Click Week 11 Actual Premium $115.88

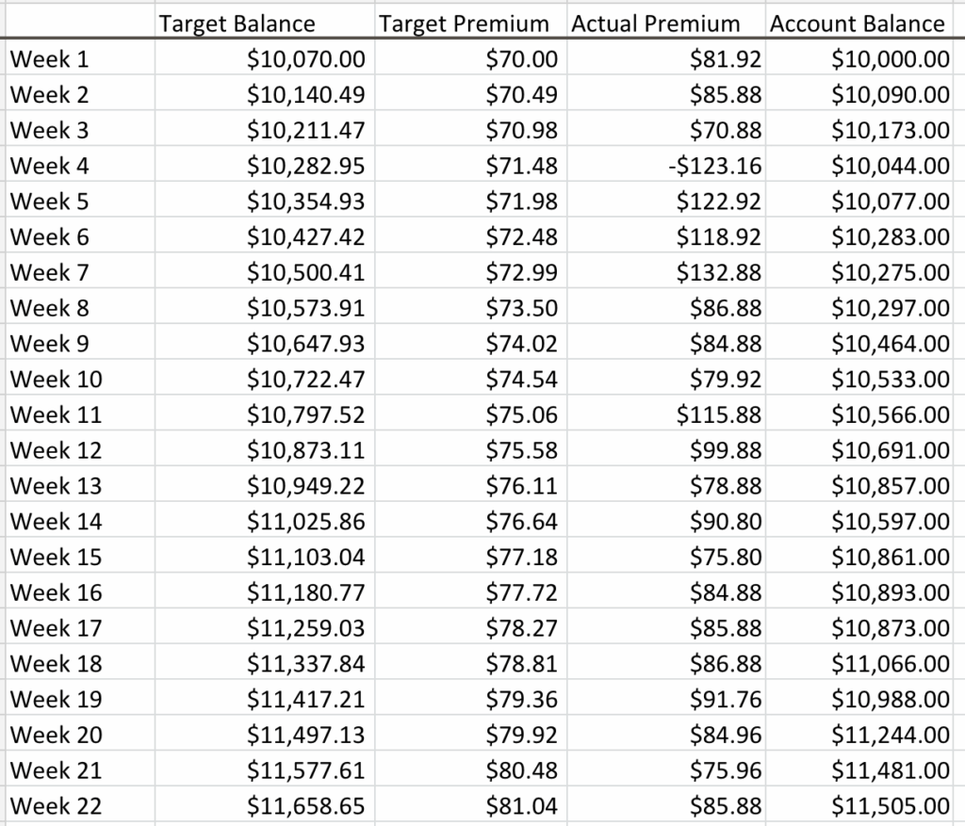[x=719, y=415]
